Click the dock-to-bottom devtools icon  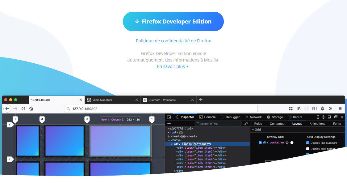coord(329,117)
